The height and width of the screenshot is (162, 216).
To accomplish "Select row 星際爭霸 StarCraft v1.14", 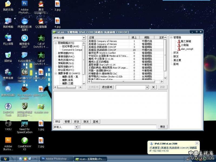I will point(126,65).
